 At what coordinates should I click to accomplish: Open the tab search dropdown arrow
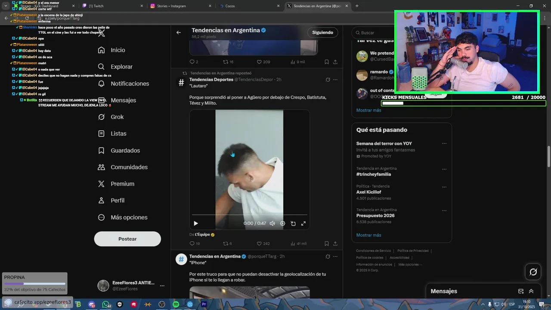(x=6, y=6)
